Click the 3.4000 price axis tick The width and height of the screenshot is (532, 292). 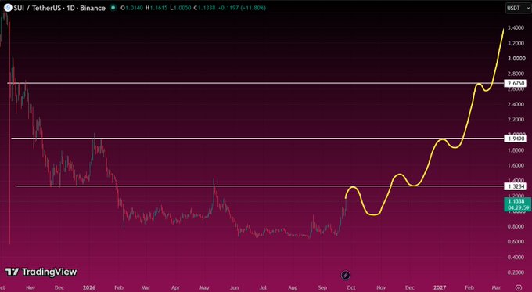click(516, 27)
